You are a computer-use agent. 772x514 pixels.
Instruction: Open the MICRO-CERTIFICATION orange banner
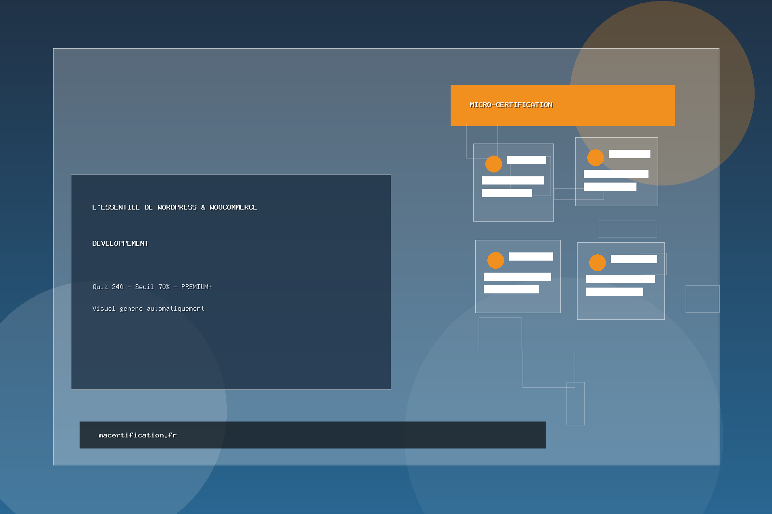coord(563,105)
